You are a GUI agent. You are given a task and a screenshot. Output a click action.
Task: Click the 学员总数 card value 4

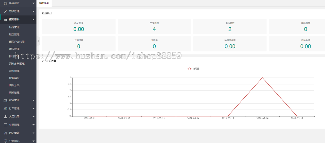click(154, 29)
